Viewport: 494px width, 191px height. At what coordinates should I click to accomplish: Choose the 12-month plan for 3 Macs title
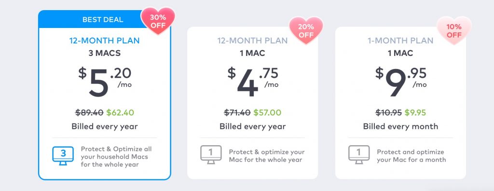click(105, 41)
